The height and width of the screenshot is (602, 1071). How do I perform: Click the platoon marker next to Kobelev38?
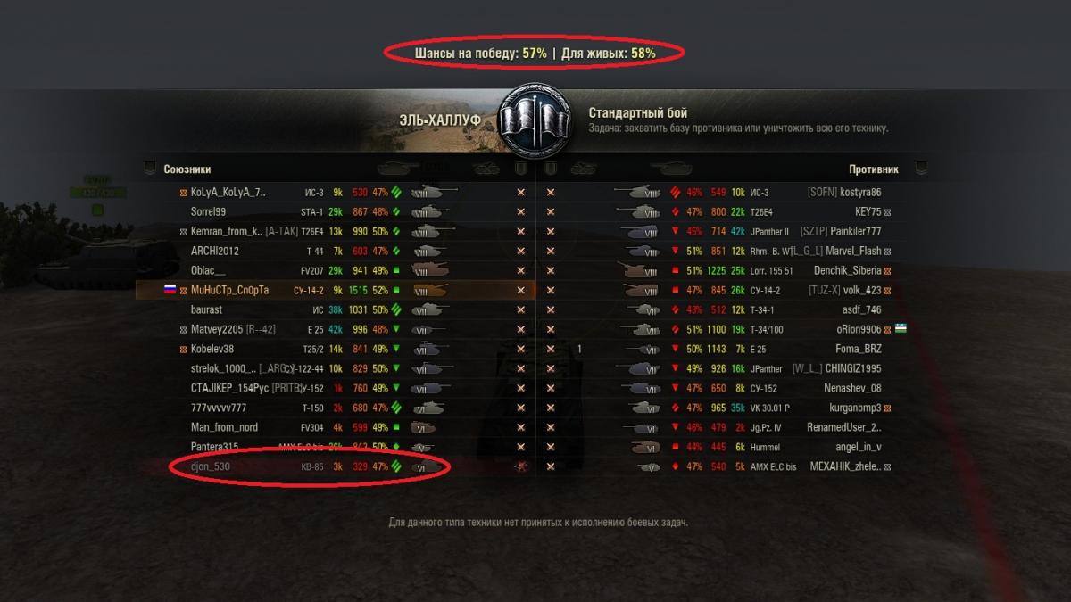(184, 349)
